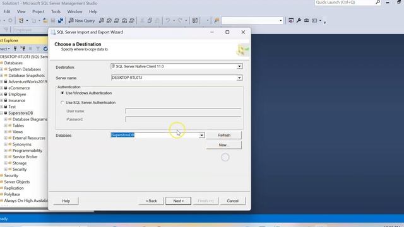404x227 pixels.
Task: Select Database Snapshots in the tree
Action: pyautogui.click(x=27, y=76)
